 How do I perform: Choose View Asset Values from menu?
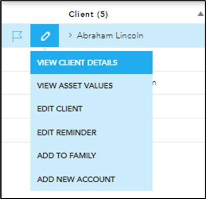91,86
